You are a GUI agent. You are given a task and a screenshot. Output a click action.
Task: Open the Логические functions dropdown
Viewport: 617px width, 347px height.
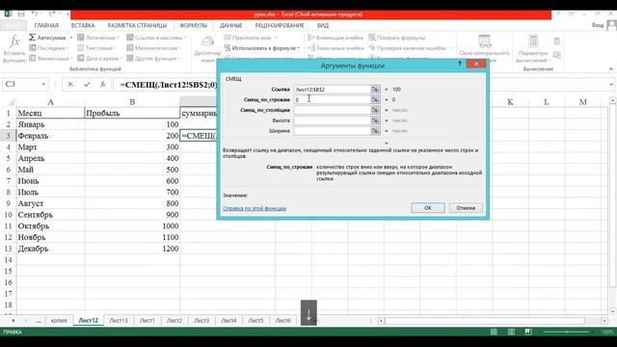[x=98, y=38]
